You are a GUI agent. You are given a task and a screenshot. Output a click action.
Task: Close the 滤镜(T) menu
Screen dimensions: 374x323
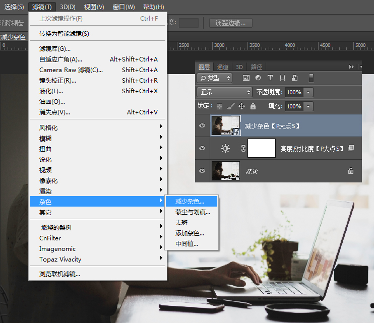coord(42,7)
